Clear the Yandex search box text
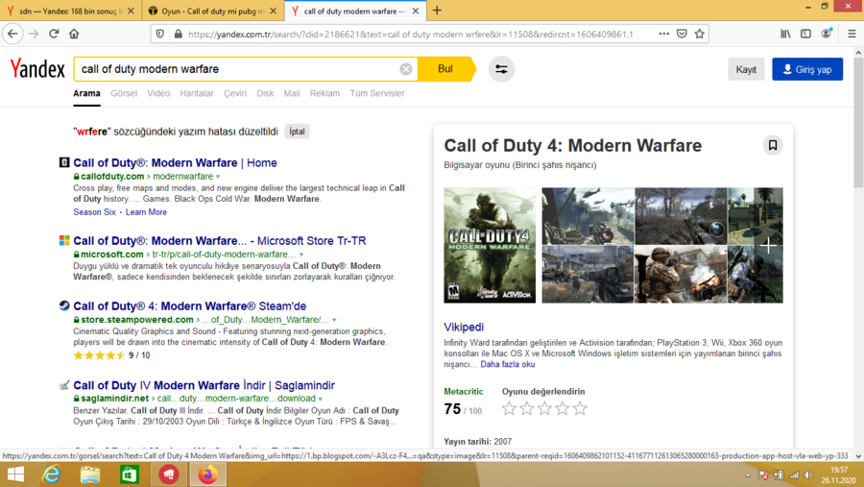This screenshot has height=487, width=864. tap(405, 69)
